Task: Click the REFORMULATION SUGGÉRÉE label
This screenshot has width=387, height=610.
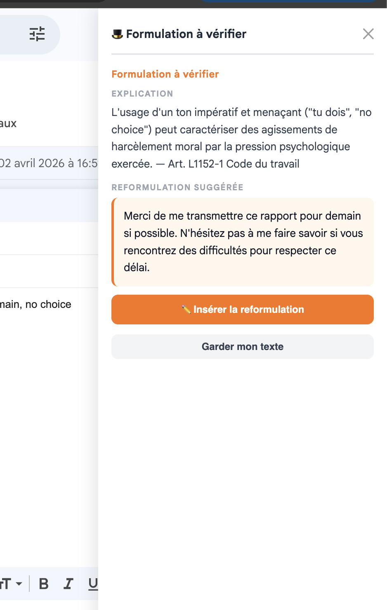Action: [x=177, y=187]
